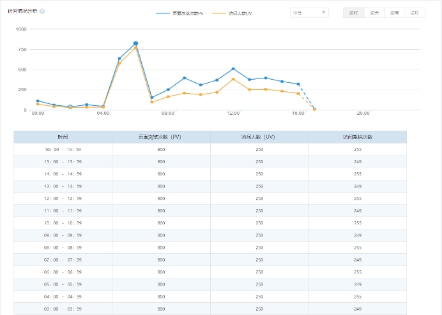Click the blue PV data point at 16:00
Image resolution: width=442 pixels, height=315 pixels.
click(x=298, y=84)
